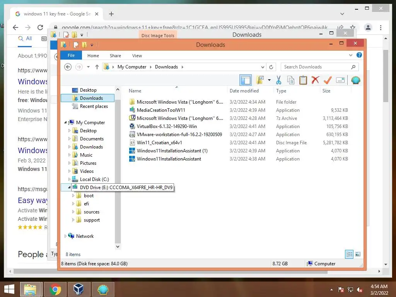This screenshot has height=297, width=396.
Task: Select Recent places in the navigation pane
Action: pos(94,106)
